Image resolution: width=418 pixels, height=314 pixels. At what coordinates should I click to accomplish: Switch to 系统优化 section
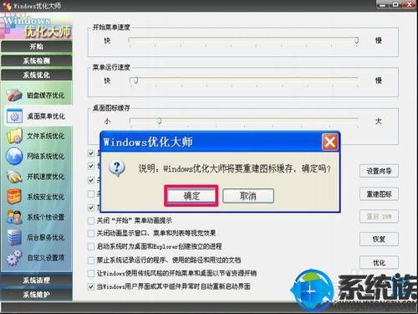[x=37, y=75]
